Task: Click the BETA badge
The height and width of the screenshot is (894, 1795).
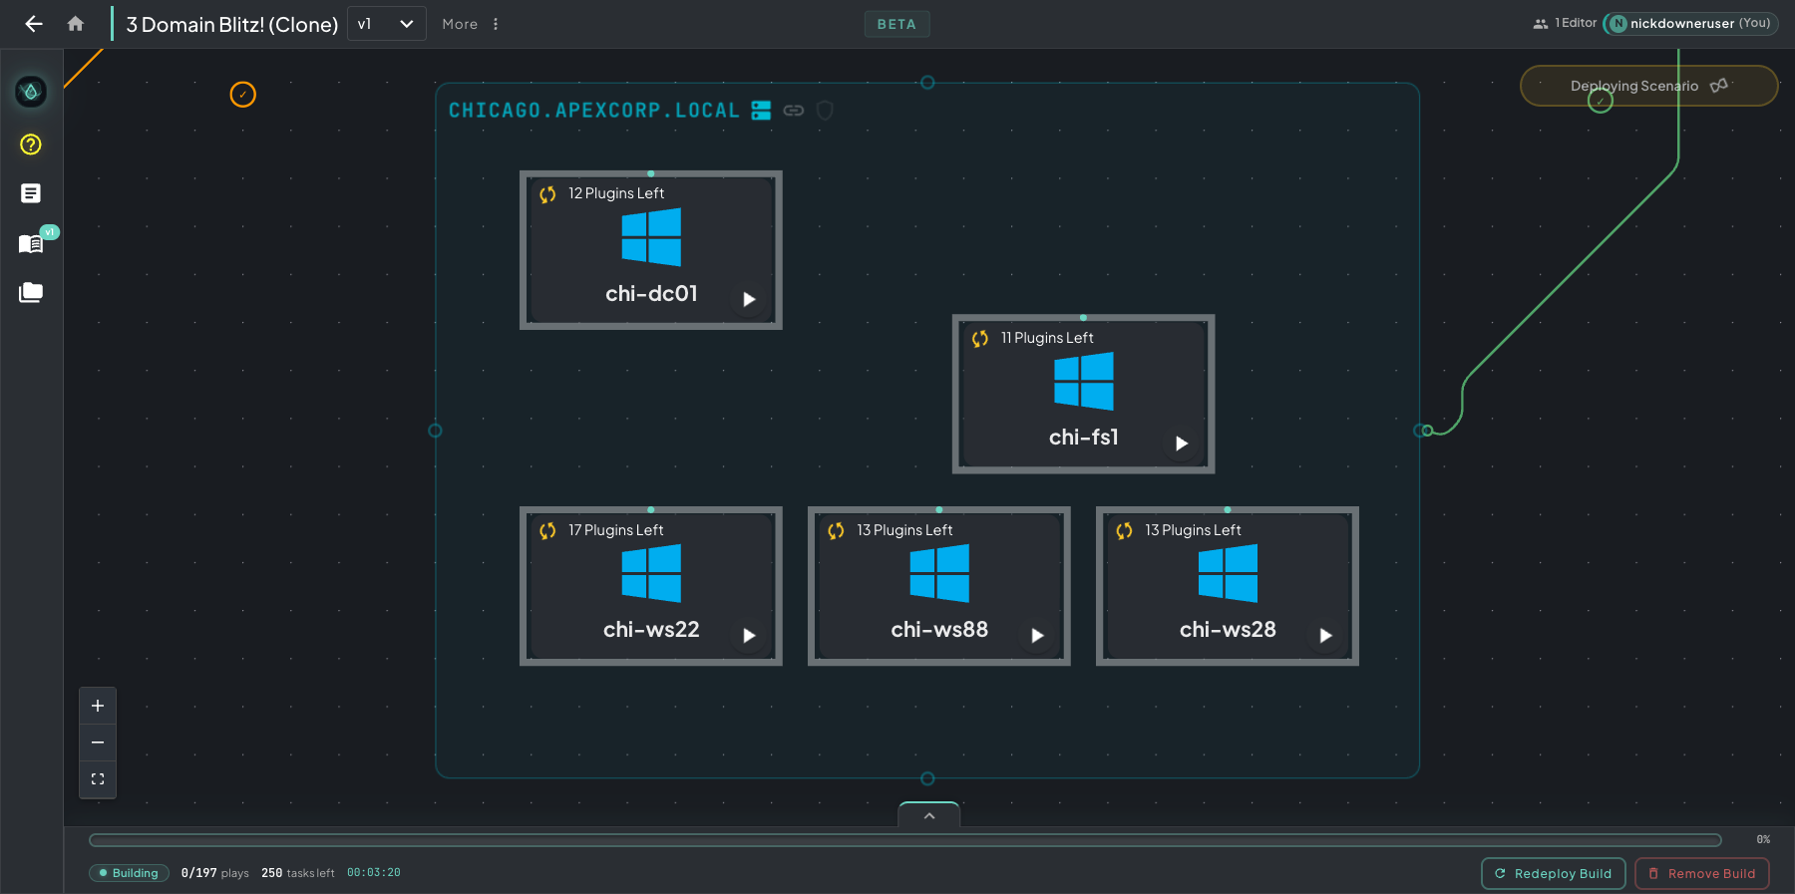Action: click(x=897, y=24)
